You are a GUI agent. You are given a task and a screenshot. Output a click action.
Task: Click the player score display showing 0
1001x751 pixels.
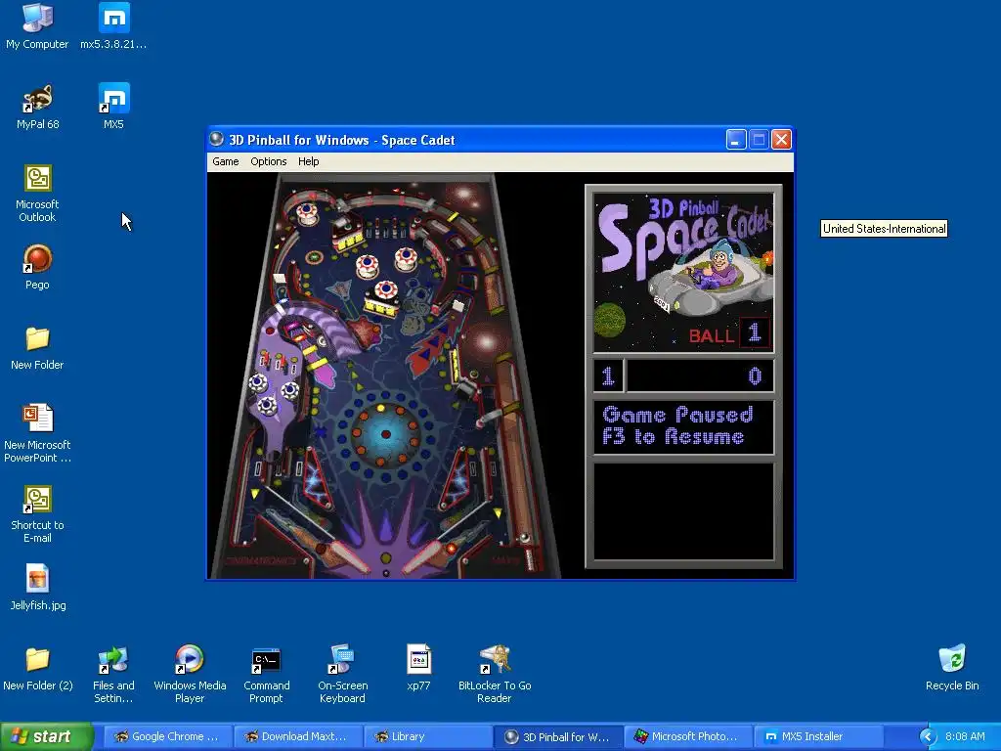click(701, 375)
